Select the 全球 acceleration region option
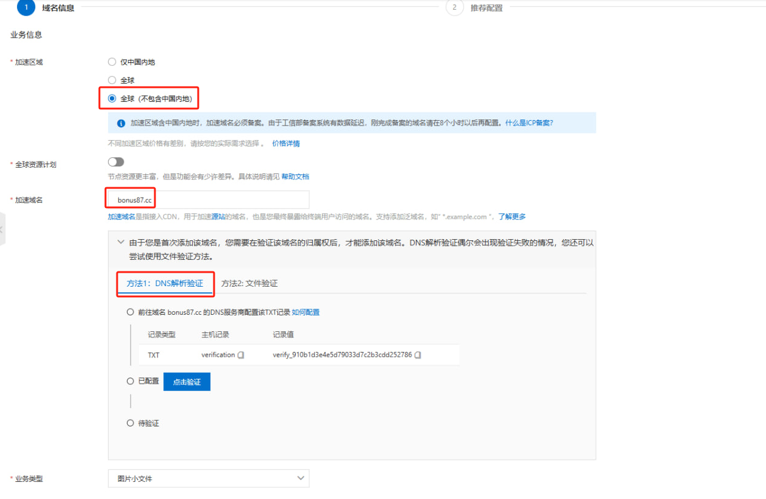The height and width of the screenshot is (499, 766). 112,80
